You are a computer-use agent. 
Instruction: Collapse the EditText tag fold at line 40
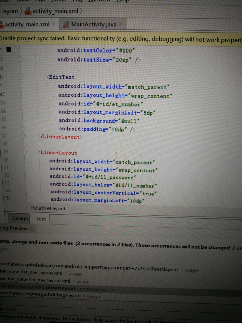point(21,77)
